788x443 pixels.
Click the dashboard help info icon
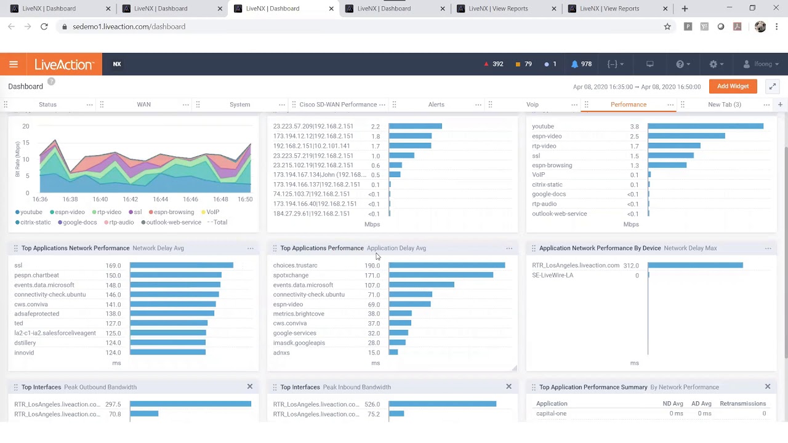(x=51, y=82)
